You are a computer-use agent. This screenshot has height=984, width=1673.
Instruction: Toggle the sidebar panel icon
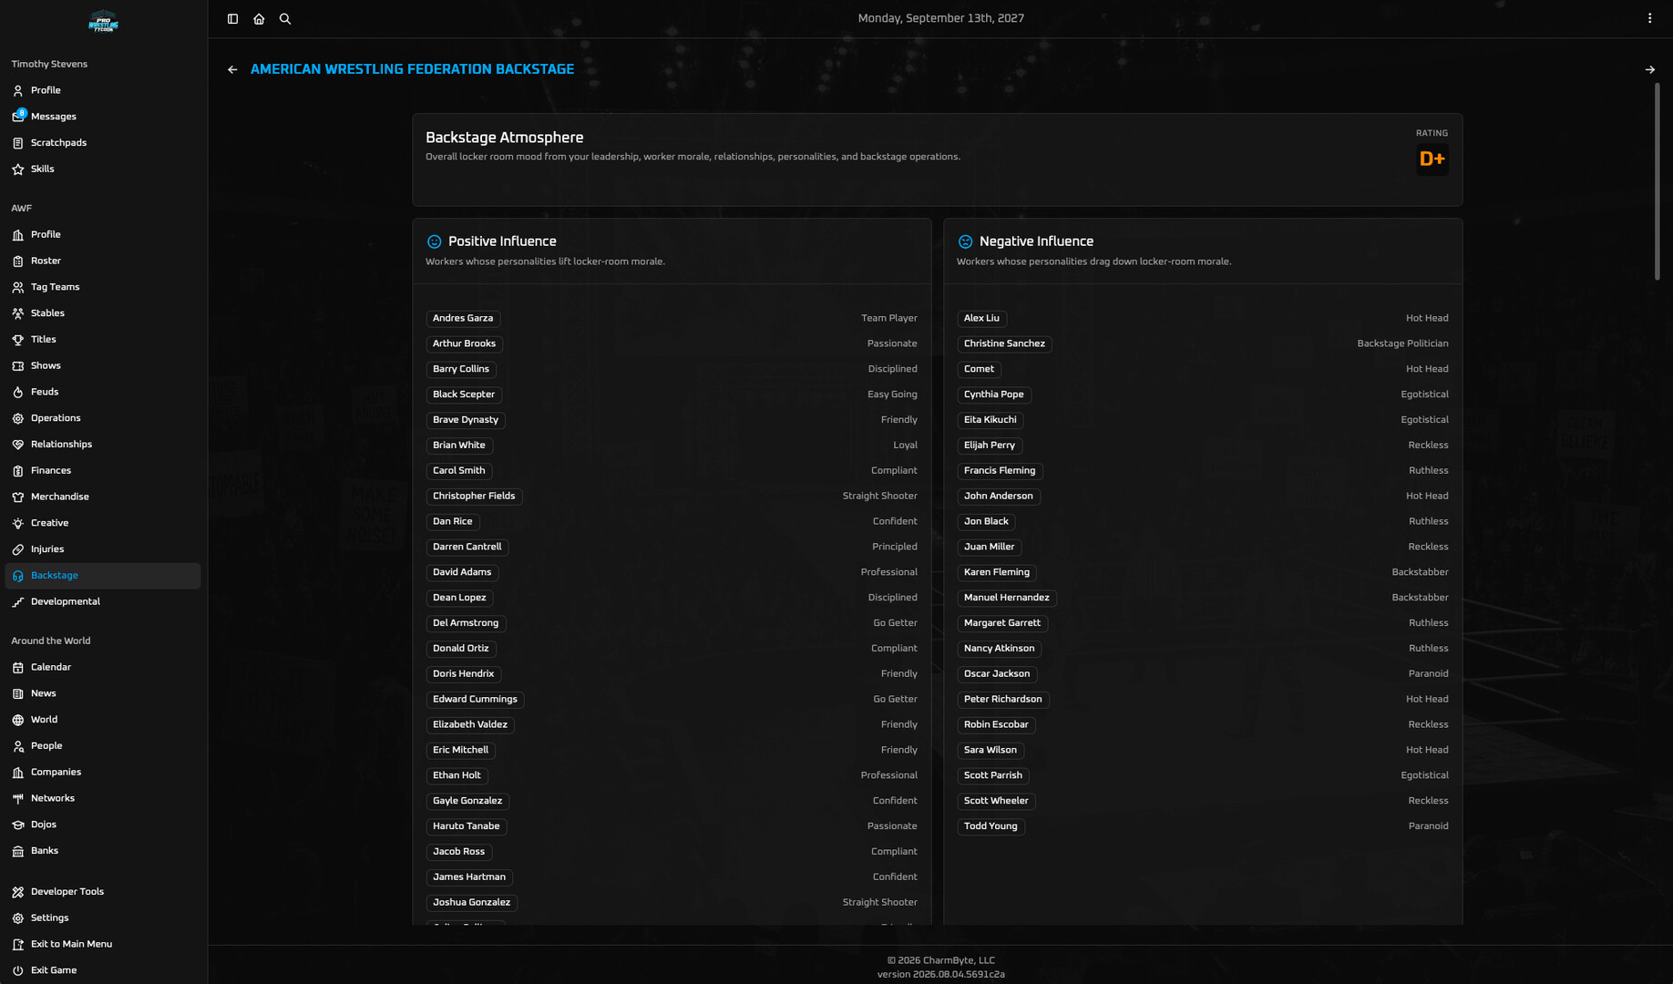232,18
